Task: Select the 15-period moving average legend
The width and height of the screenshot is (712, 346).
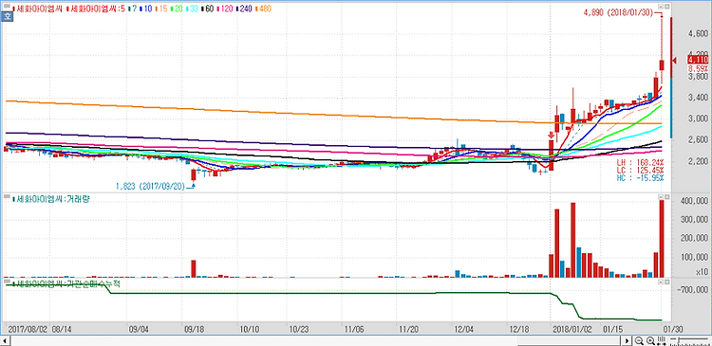Action: point(160,9)
